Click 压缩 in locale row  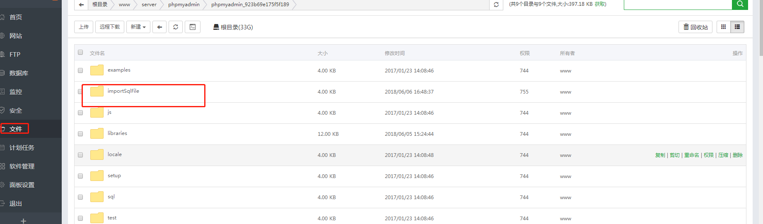pyautogui.click(x=723, y=155)
